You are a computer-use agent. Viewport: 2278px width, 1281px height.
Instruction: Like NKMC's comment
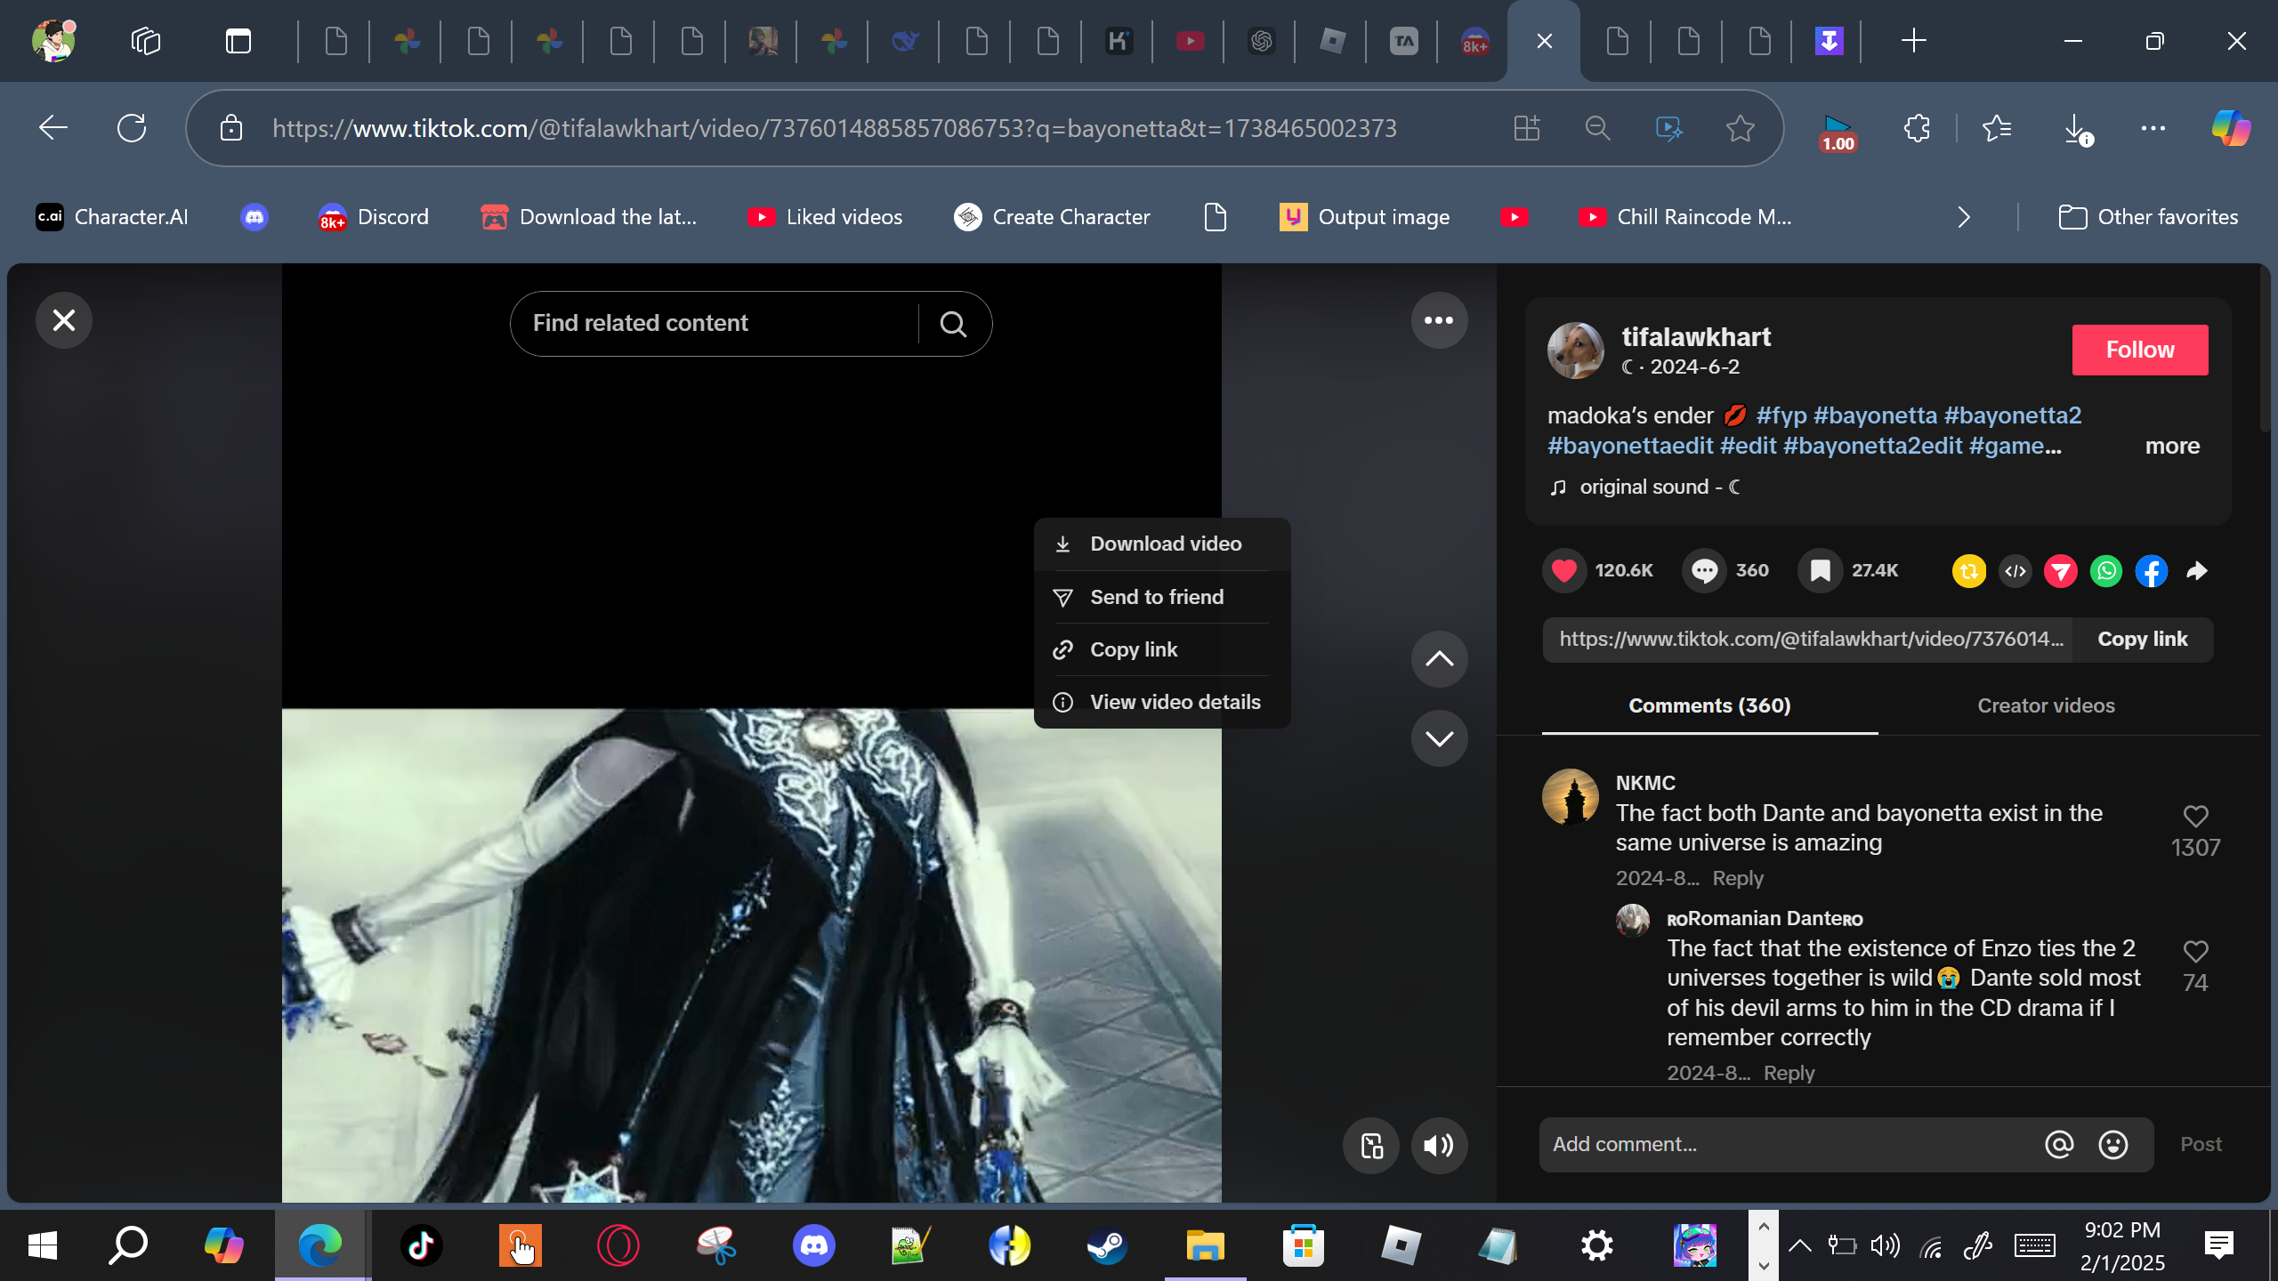point(2195,816)
